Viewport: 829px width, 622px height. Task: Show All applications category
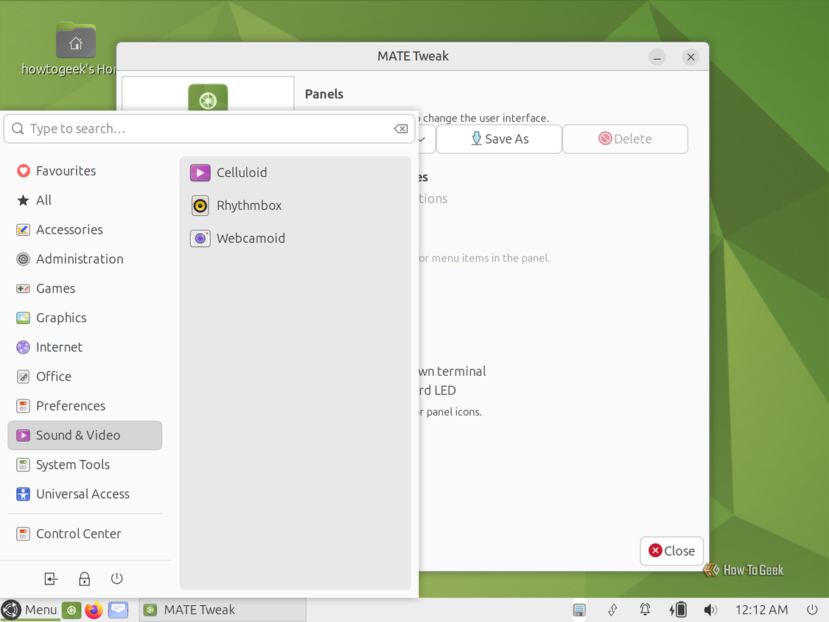point(85,200)
